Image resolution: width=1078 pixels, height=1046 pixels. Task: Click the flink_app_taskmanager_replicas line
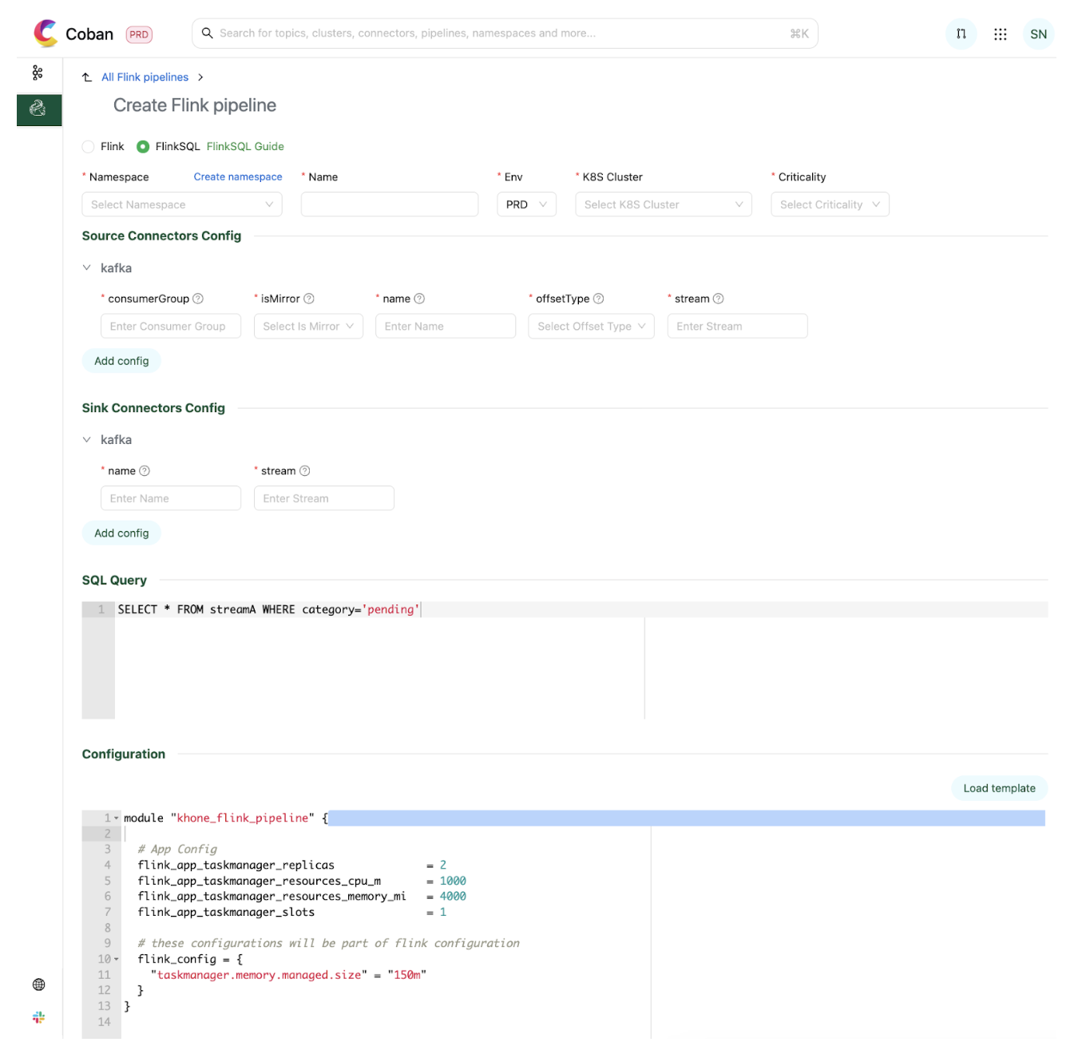291,866
